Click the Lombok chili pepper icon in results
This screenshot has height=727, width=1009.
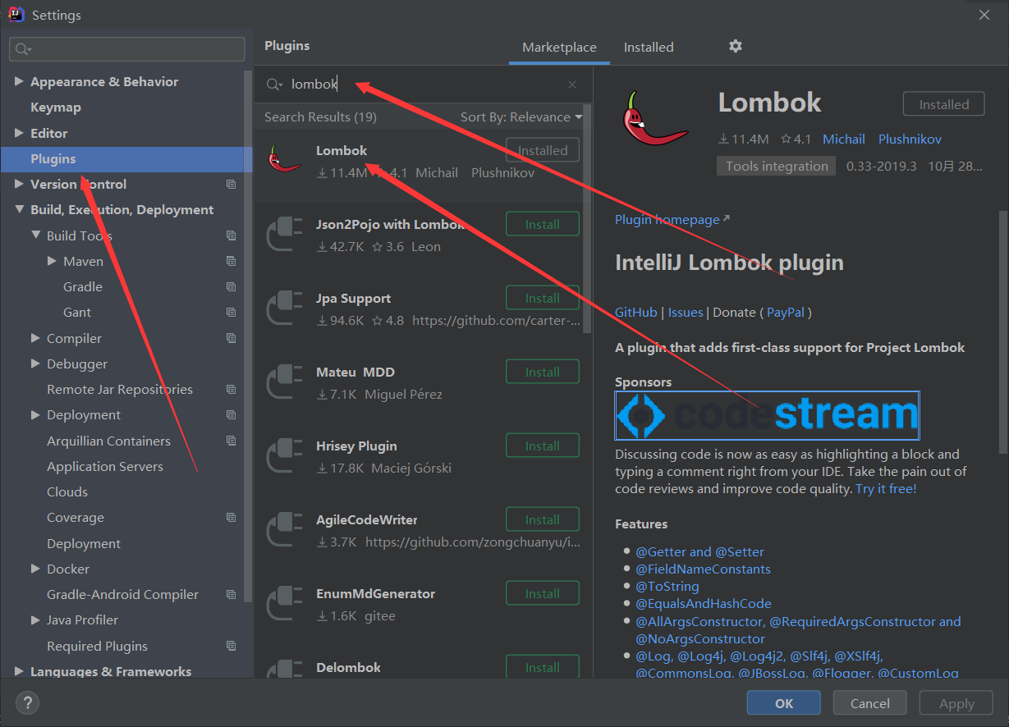[x=285, y=158]
